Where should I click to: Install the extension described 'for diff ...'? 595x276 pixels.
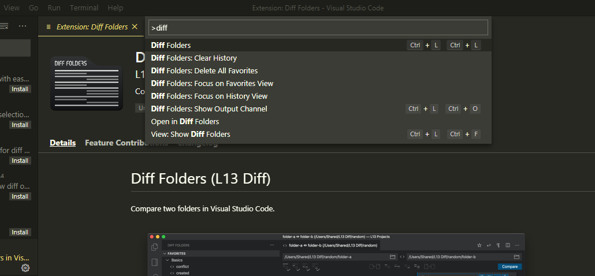point(20,161)
